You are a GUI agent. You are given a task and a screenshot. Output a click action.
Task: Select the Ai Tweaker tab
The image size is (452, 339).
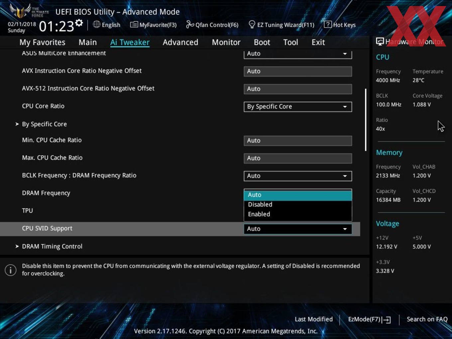pos(130,42)
